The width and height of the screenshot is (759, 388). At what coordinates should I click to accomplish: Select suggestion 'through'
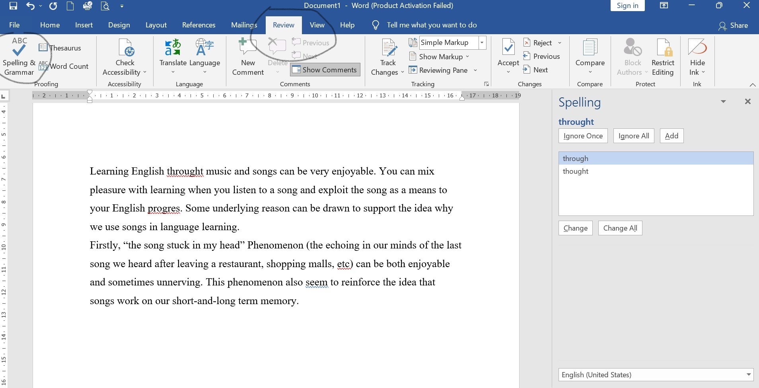click(656, 158)
